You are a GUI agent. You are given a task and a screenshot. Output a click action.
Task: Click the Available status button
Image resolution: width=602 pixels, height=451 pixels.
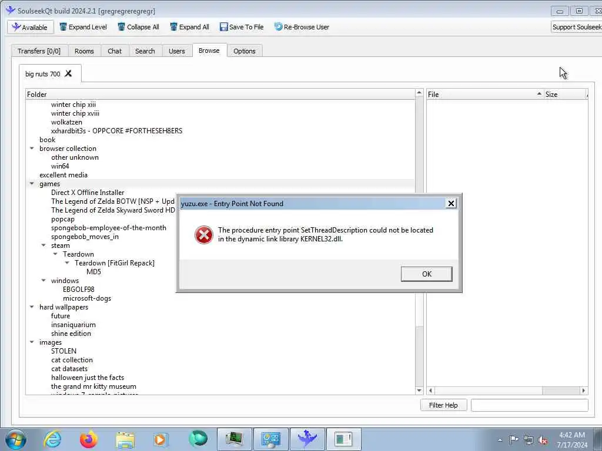tap(31, 27)
